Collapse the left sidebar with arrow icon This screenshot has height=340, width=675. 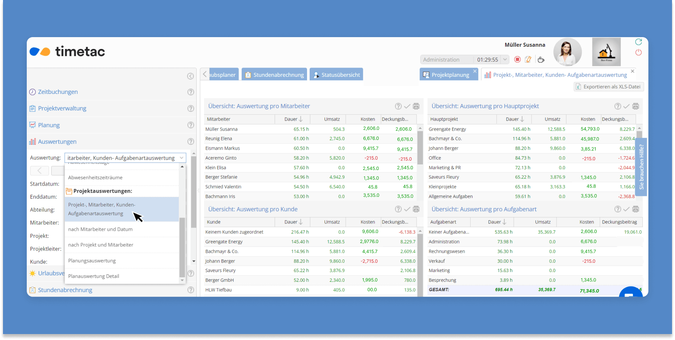pos(190,76)
